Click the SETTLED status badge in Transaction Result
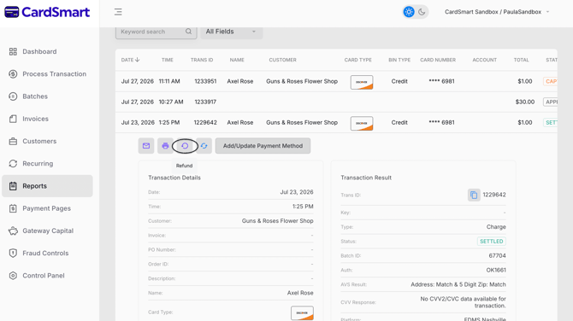Image resolution: width=573 pixels, height=321 pixels. click(x=491, y=242)
